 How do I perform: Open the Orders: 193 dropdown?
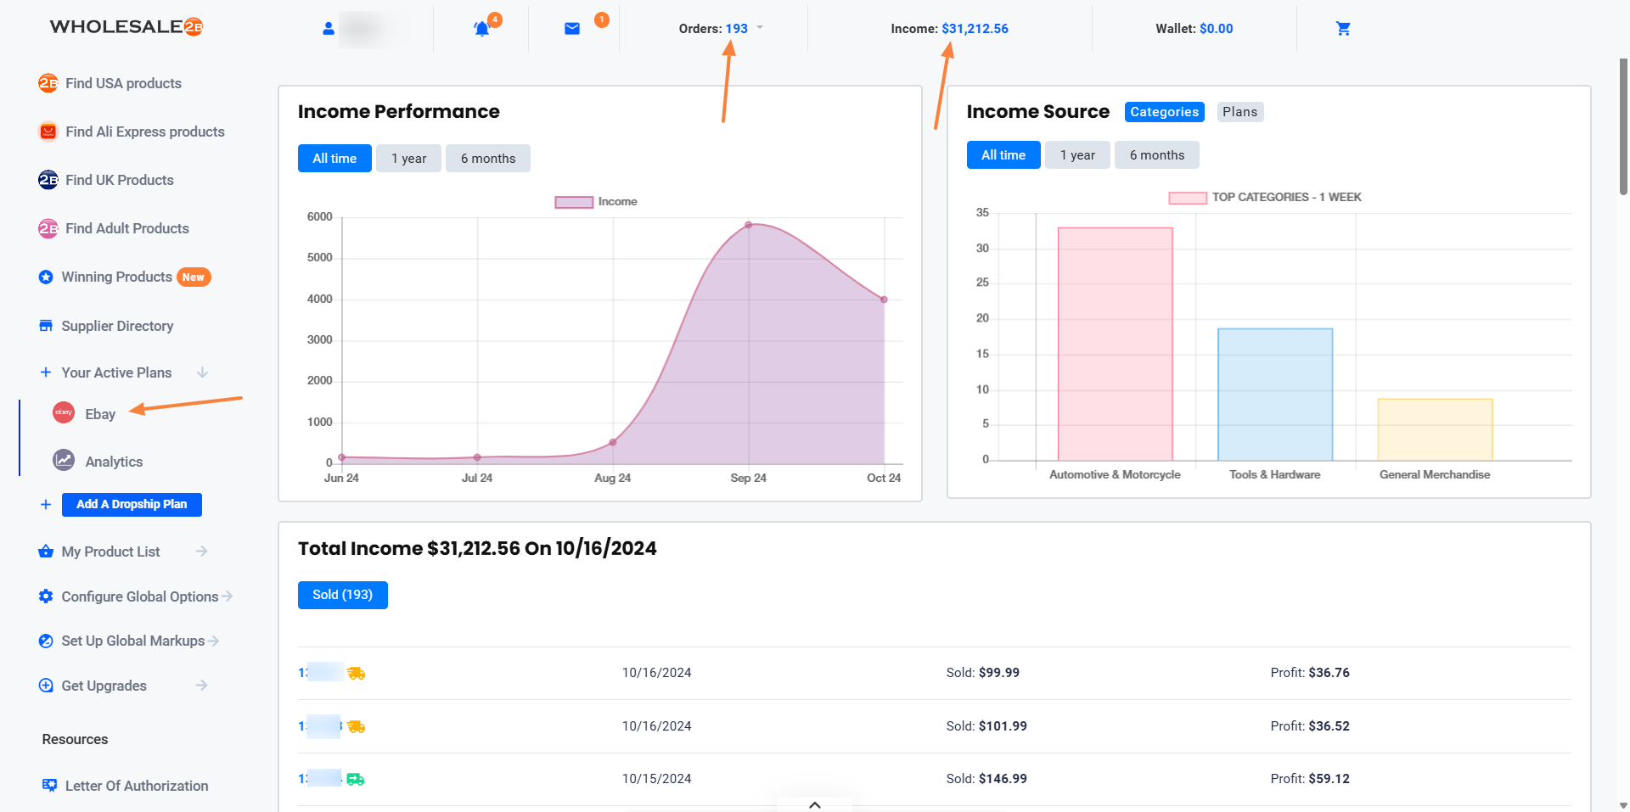(x=721, y=28)
